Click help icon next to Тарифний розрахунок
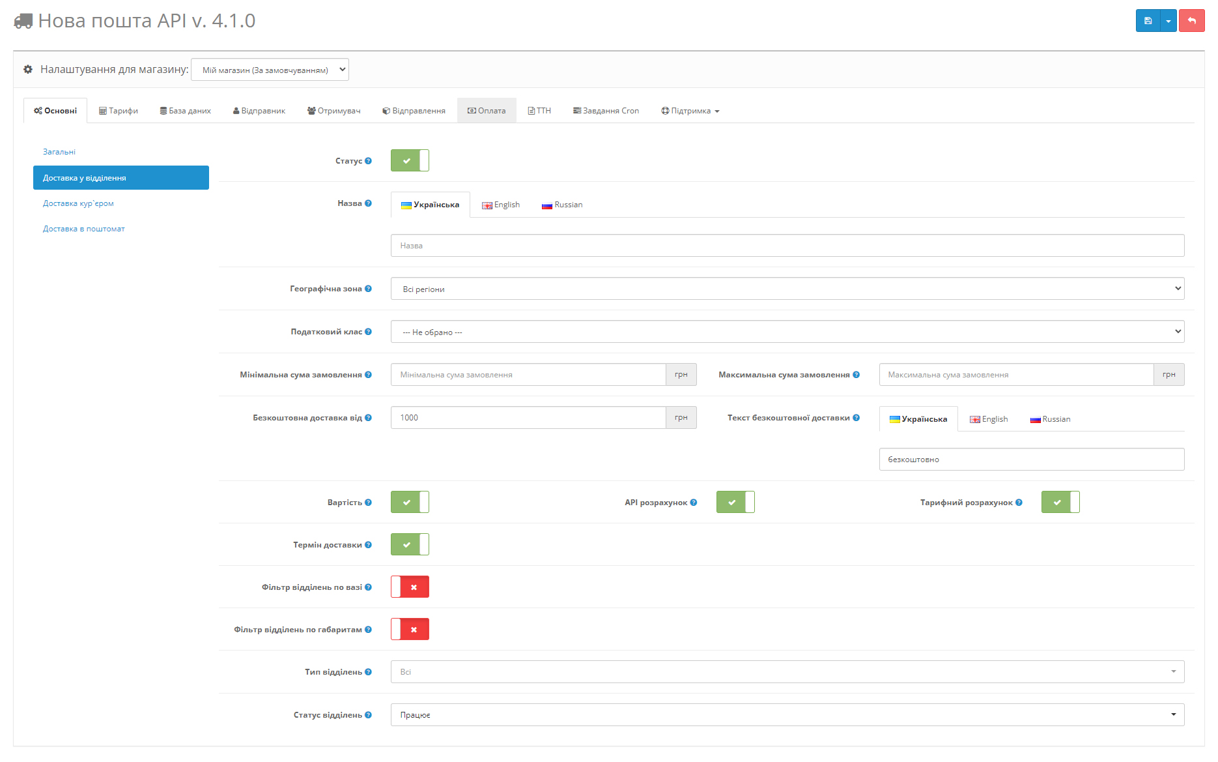 (x=1019, y=503)
